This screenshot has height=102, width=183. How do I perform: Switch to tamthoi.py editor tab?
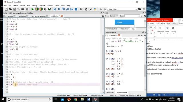click(22, 16)
